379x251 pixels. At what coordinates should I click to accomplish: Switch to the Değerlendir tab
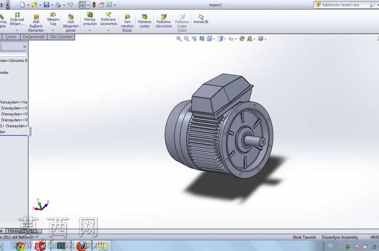point(34,37)
